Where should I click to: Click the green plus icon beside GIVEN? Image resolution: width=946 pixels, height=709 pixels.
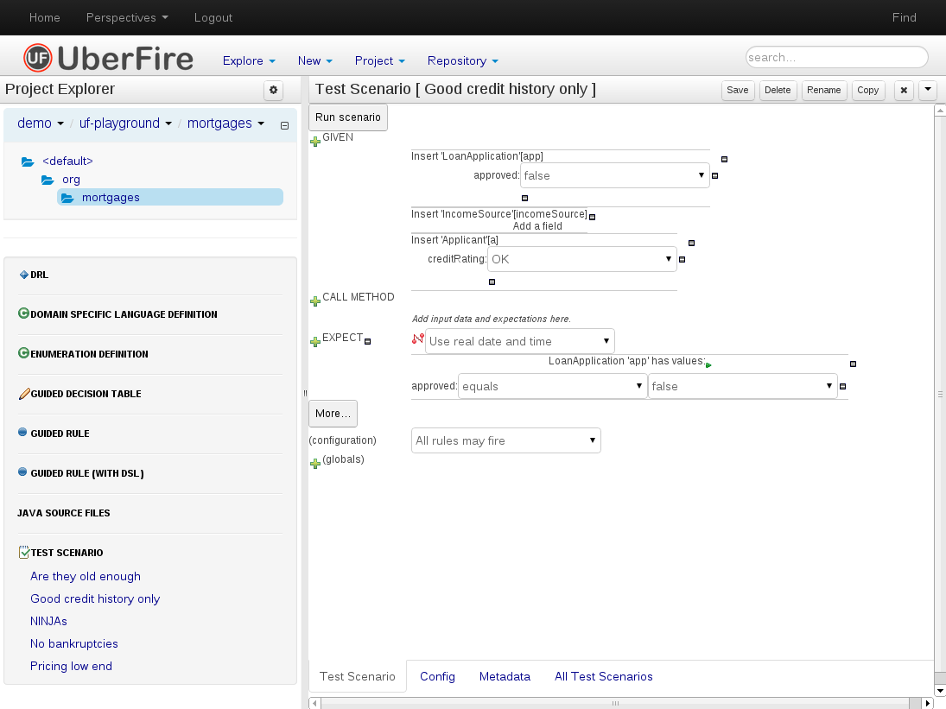pyautogui.click(x=315, y=141)
